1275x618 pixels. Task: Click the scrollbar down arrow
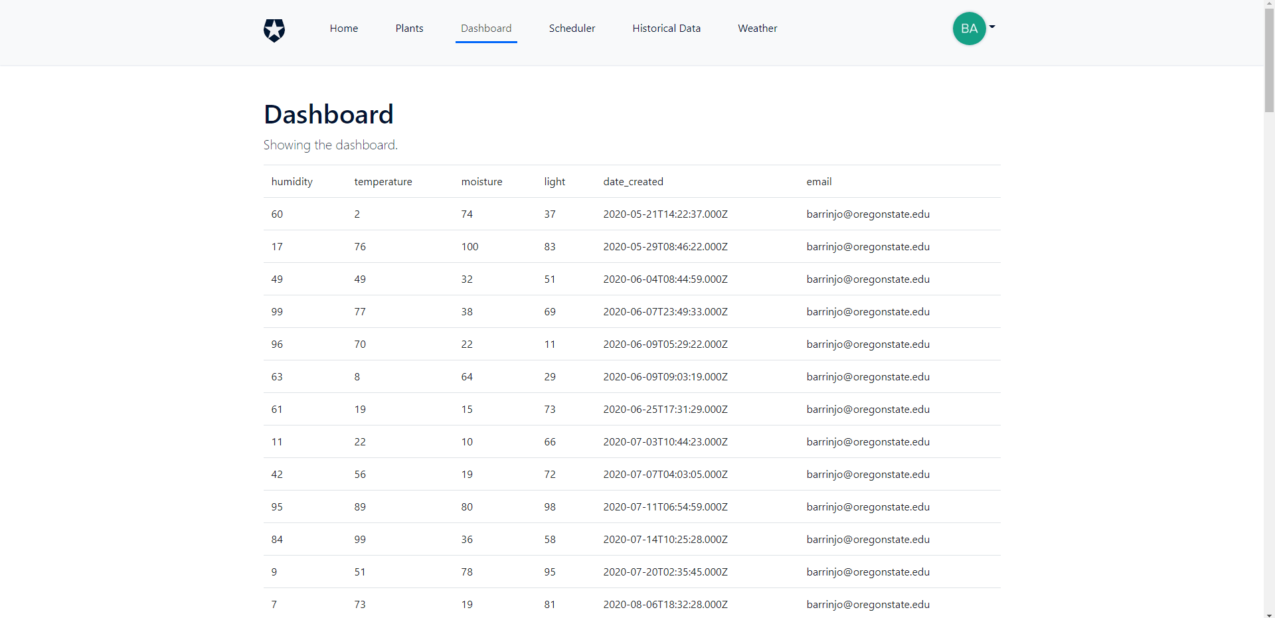pos(1269,614)
